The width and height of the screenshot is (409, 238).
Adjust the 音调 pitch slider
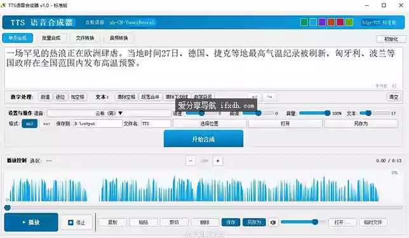click(258, 113)
